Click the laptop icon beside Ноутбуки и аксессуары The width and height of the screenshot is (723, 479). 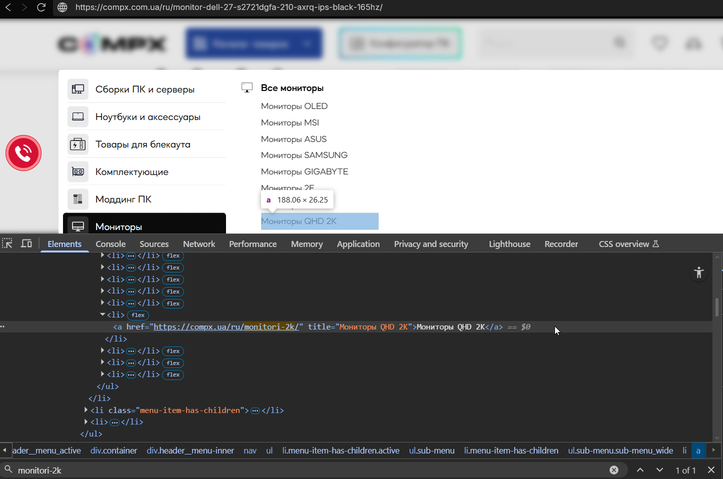pos(78,117)
